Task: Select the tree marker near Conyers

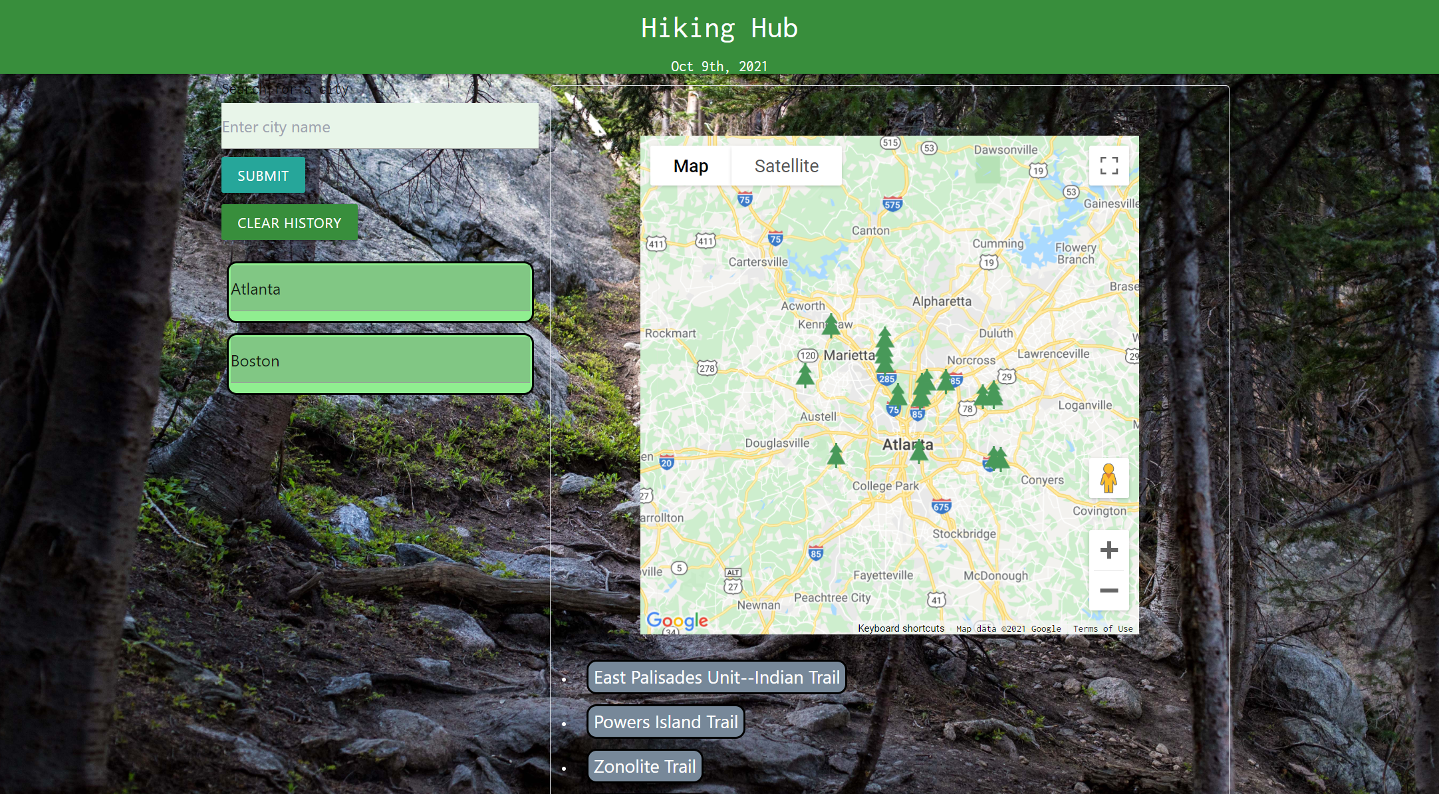Action: [x=996, y=458]
